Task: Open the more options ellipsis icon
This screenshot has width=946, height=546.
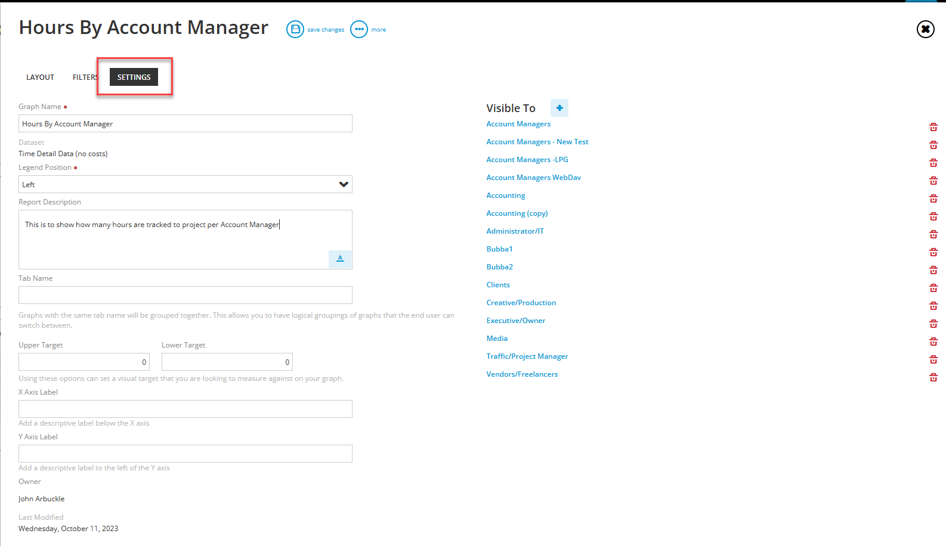Action: coord(359,29)
